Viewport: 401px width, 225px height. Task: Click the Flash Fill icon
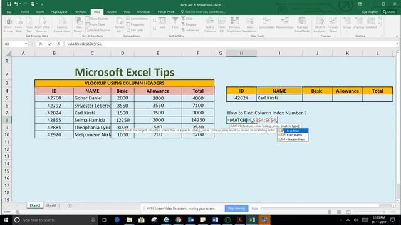click(x=221, y=25)
